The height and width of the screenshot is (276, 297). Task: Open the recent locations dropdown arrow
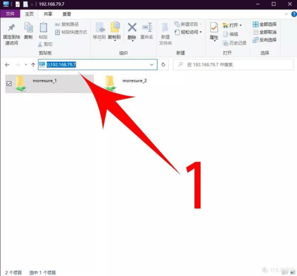coord(26,65)
